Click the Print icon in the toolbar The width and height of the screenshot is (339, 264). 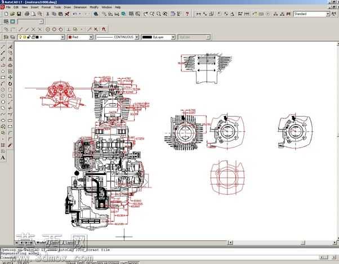tap(27, 14)
